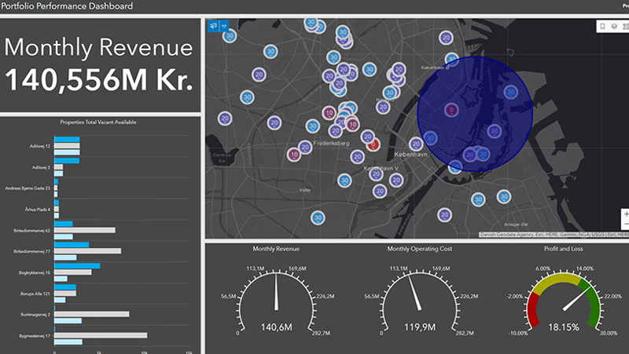Open the map bookmarks icon
The height and width of the screenshot is (354, 629).
[x=602, y=26]
